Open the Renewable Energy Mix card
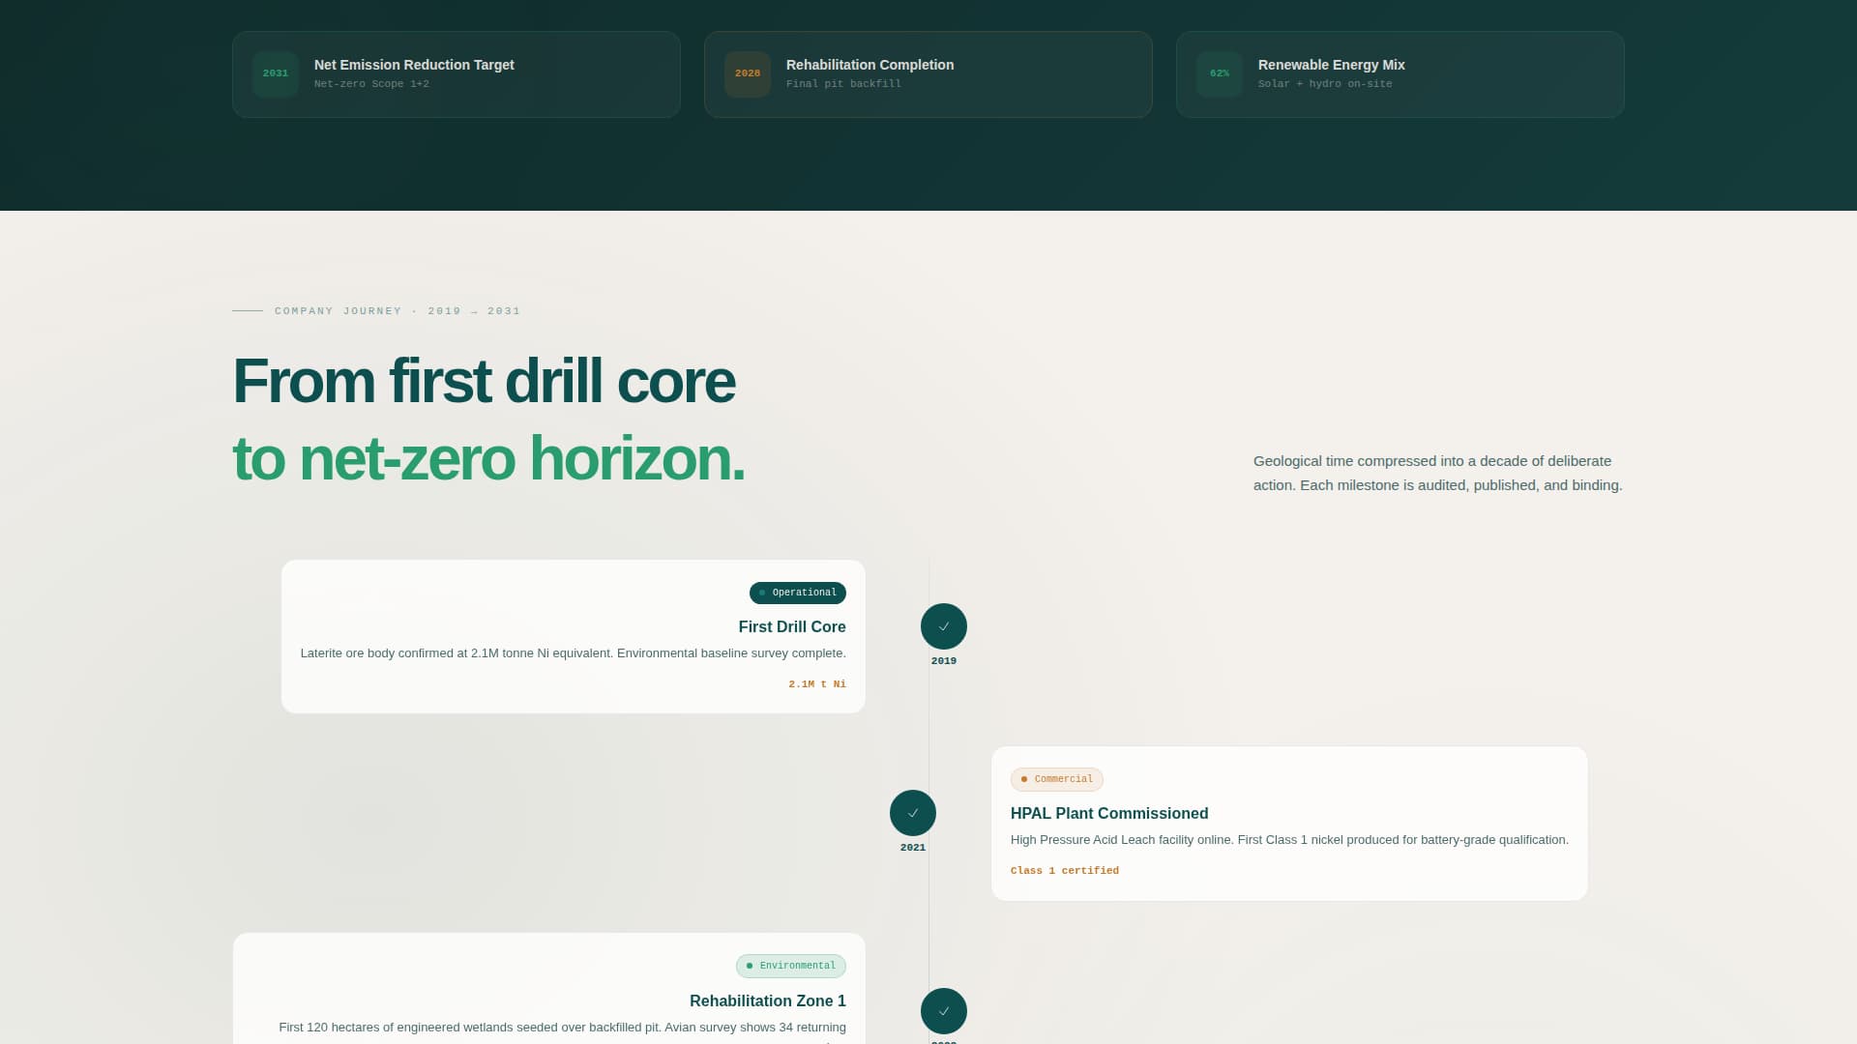This screenshot has height=1044, width=1857. [1400, 74]
